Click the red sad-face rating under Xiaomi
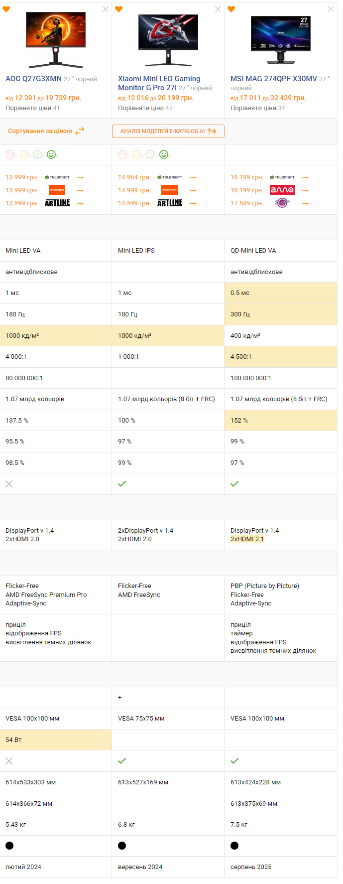The height and width of the screenshot is (884, 343). (x=122, y=154)
